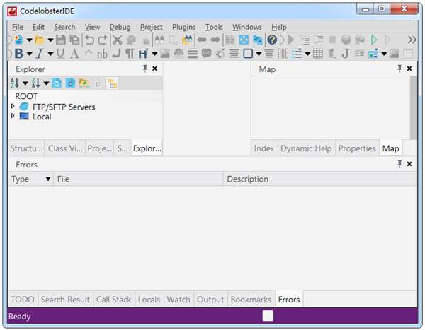Image resolution: width=425 pixels, height=330 pixels.
Task: Switch to the Search Result tab
Action: click(65, 300)
